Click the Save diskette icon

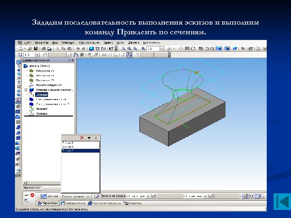point(36,48)
